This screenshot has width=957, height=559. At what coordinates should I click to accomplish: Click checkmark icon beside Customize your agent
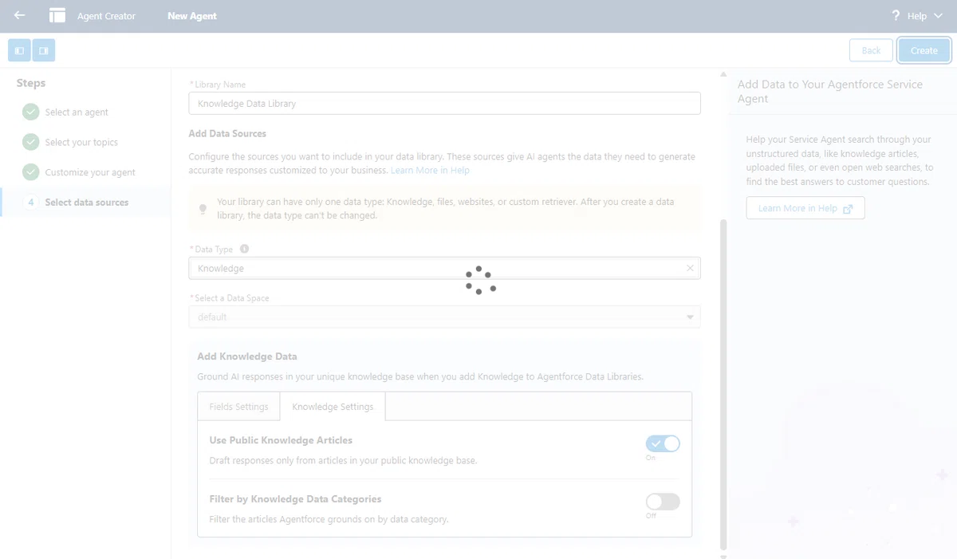31,172
